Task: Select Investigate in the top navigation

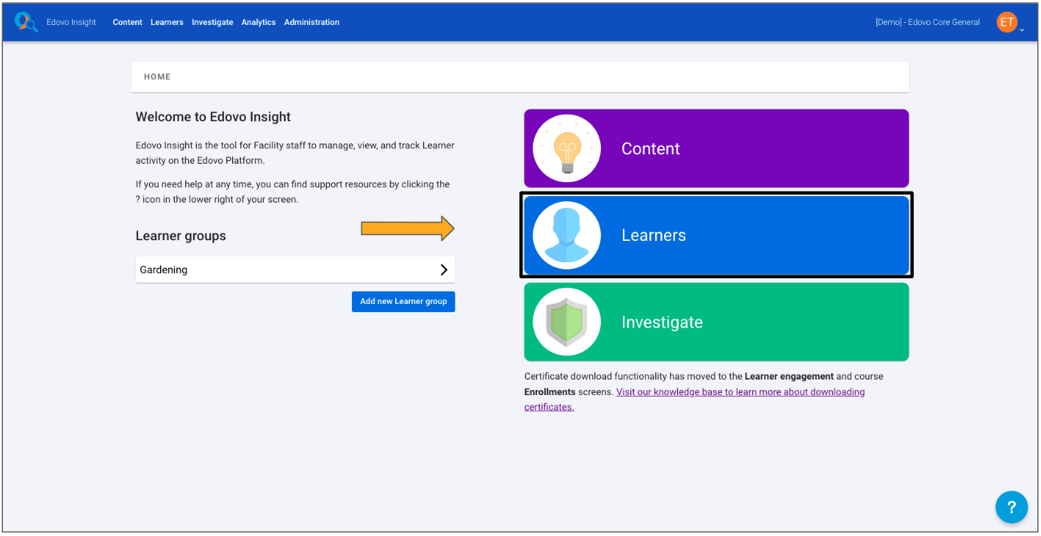Action: [212, 22]
